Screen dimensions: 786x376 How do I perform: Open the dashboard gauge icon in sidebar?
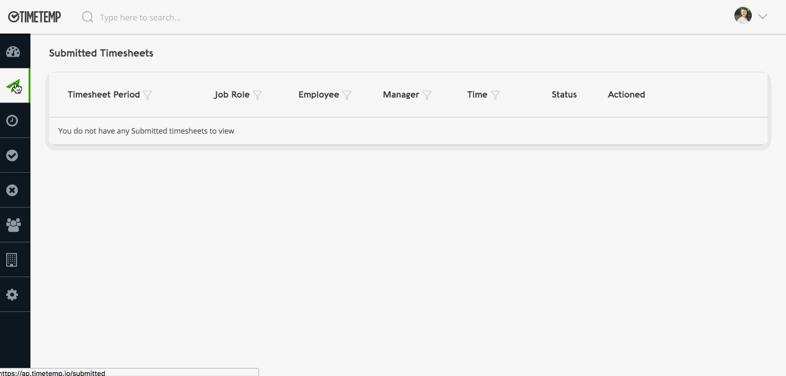coord(13,52)
